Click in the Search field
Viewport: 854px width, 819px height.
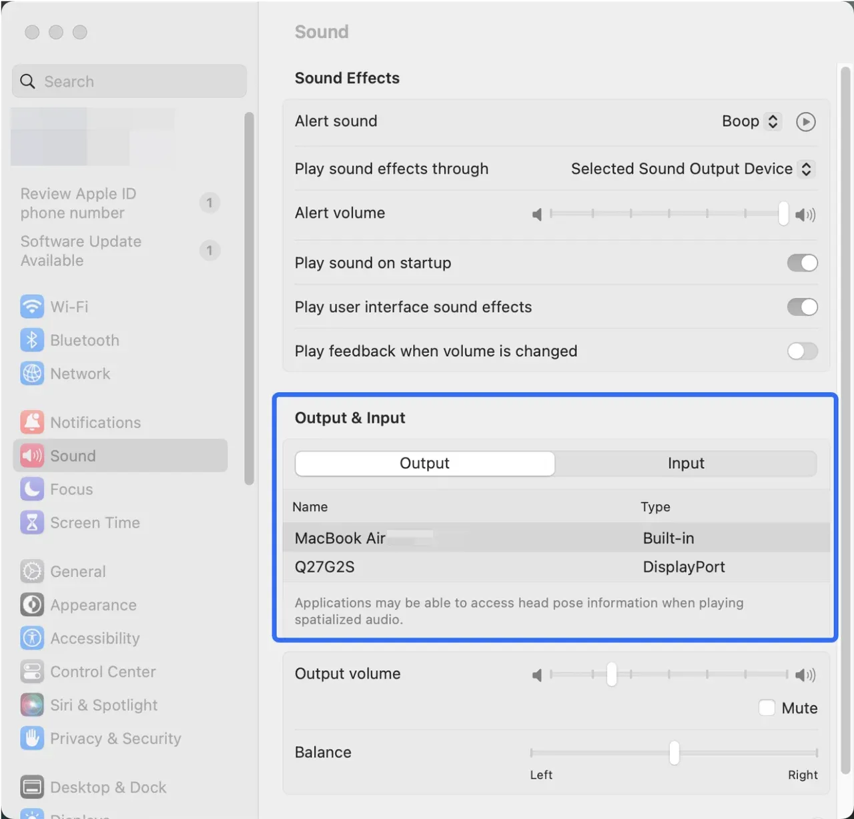click(x=129, y=81)
